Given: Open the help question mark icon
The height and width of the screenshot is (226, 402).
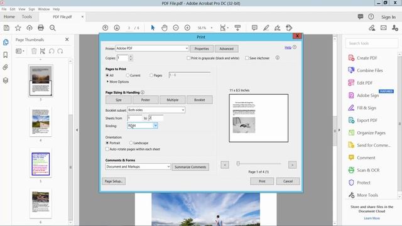Looking at the screenshot, I should pyautogui.click(x=371, y=17).
